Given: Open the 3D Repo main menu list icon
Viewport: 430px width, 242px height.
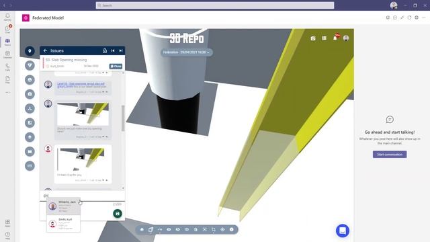Looking at the screenshot, I should (324, 38).
